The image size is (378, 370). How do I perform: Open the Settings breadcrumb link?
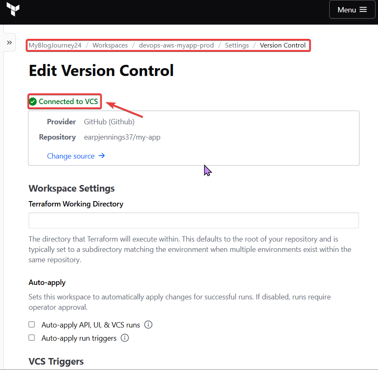coord(237,45)
